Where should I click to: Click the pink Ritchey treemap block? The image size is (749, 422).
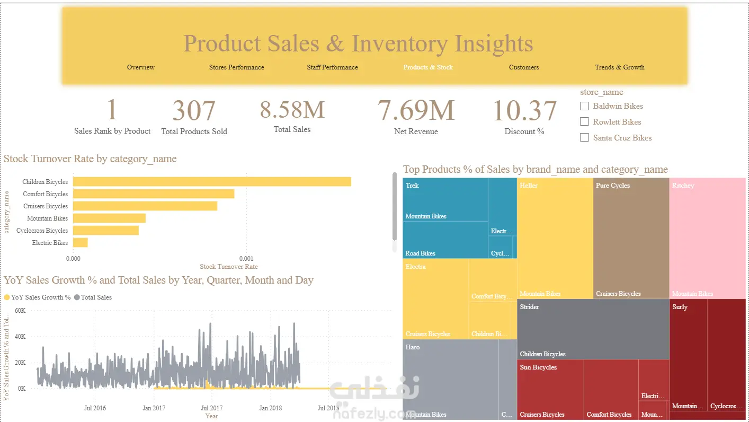708,239
